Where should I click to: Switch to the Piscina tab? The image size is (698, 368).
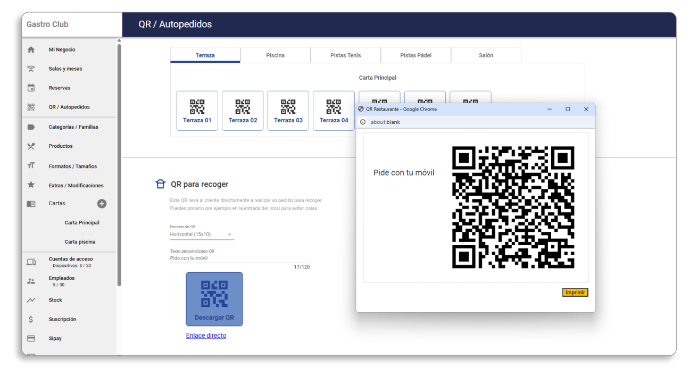(x=276, y=55)
